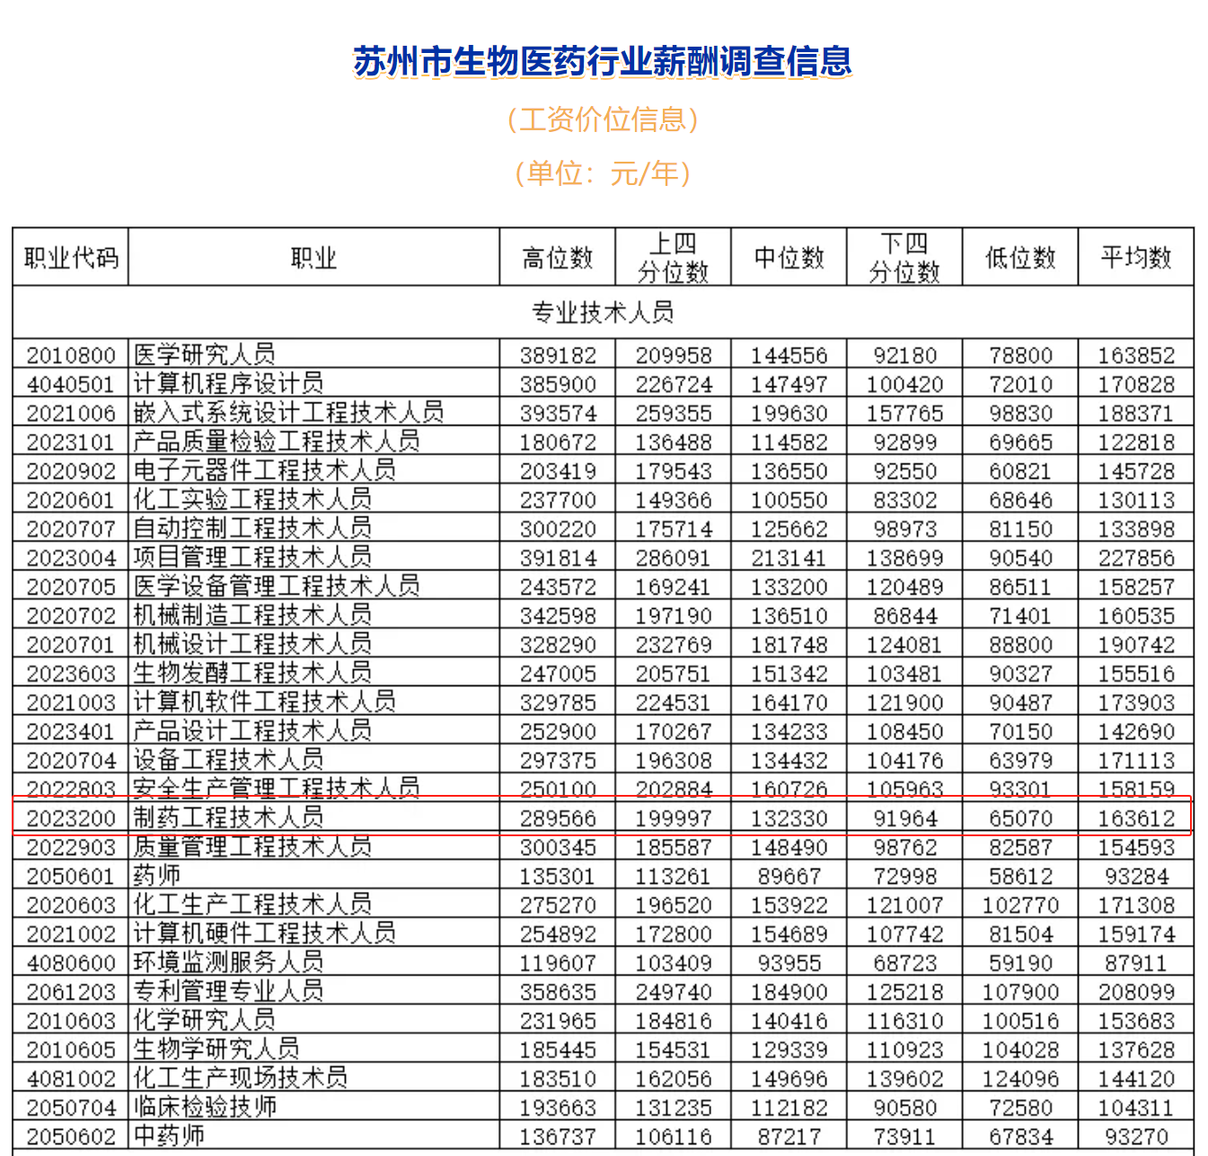The height and width of the screenshot is (1156, 1208).
Task: Click the unit note (单位:元/年)
Action: 603,172
